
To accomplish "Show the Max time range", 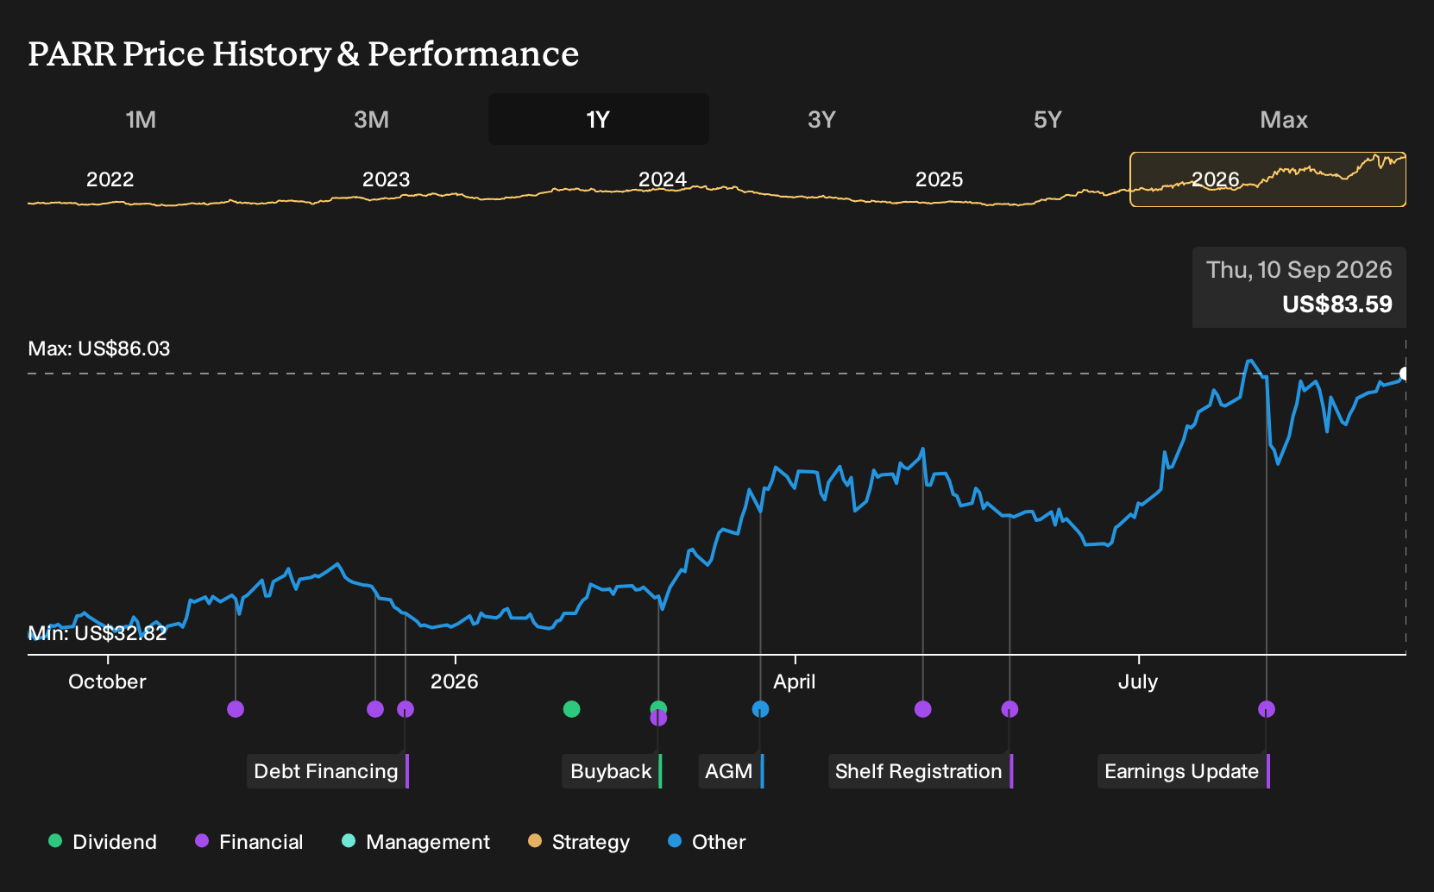I will pos(1284,119).
